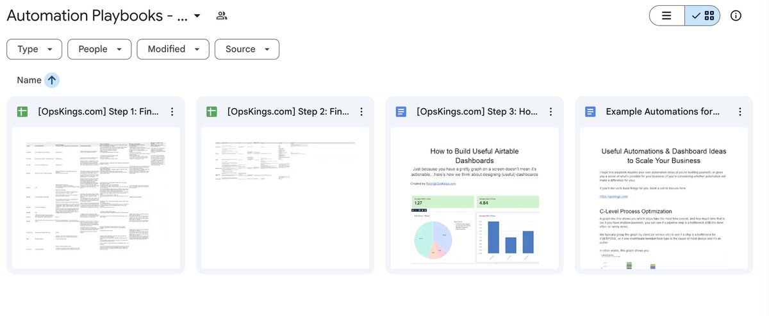Click the Sheets icon on Step 1 file
Image resolution: width=769 pixels, height=316 pixels.
click(x=22, y=111)
